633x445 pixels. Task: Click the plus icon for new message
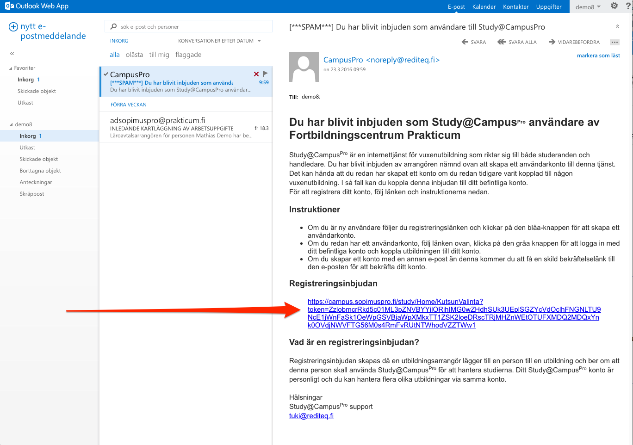point(13,27)
